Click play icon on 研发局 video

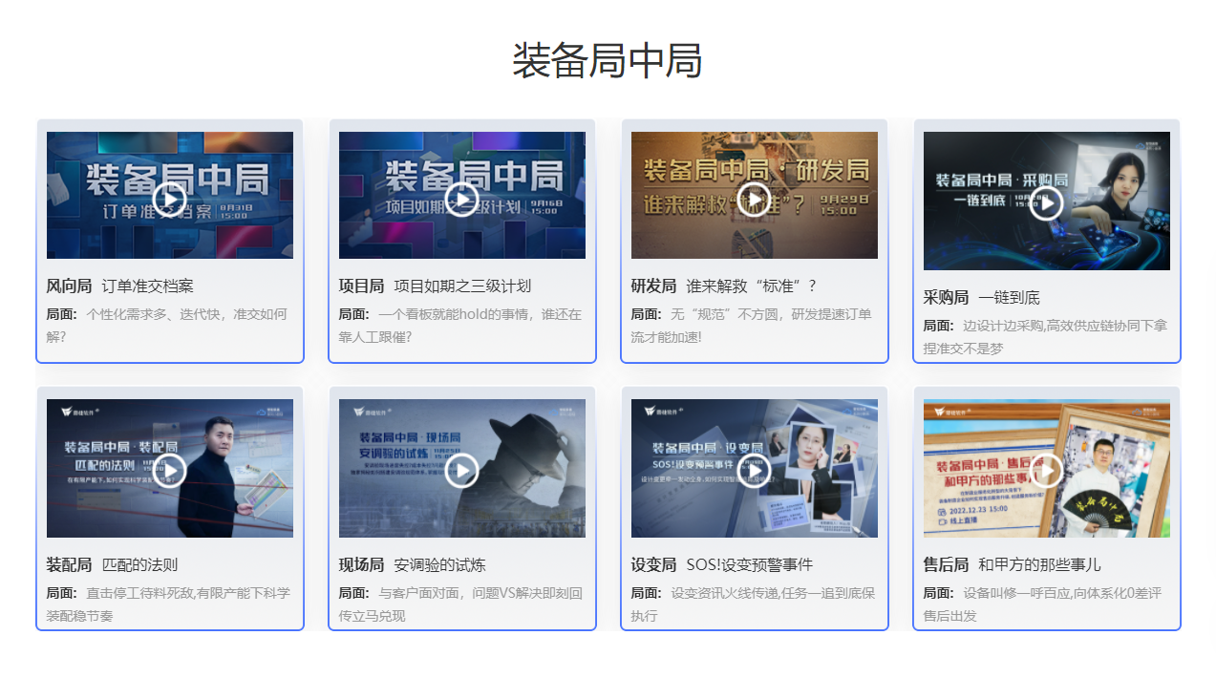(754, 200)
